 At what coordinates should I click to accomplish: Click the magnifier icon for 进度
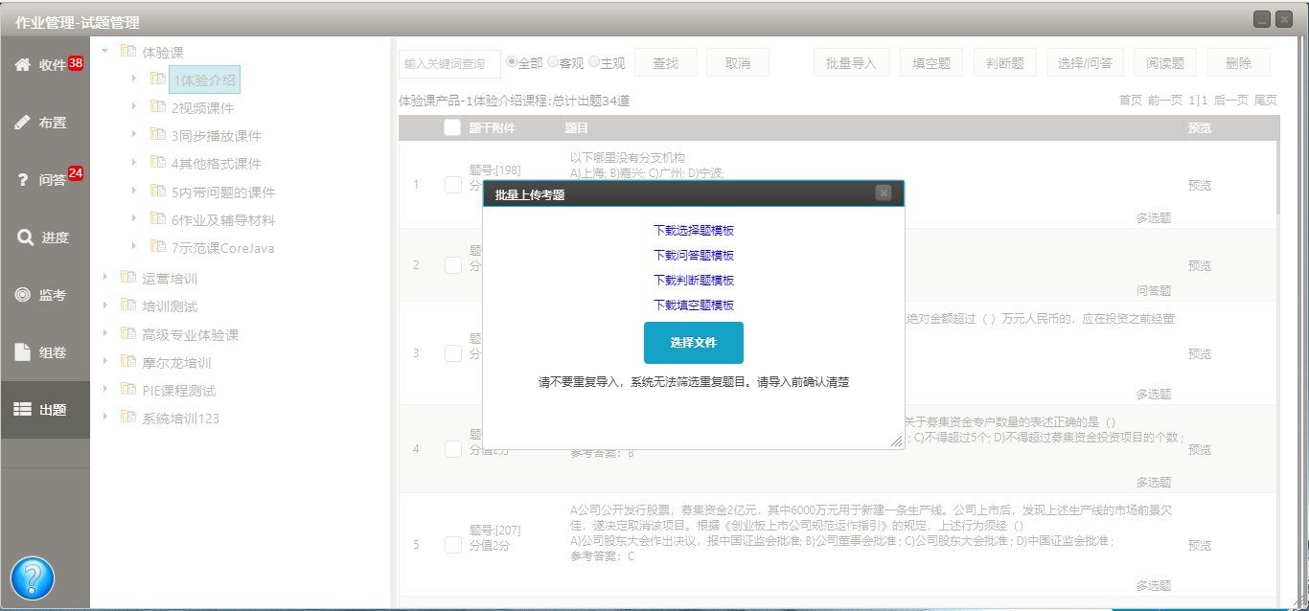coord(25,238)
